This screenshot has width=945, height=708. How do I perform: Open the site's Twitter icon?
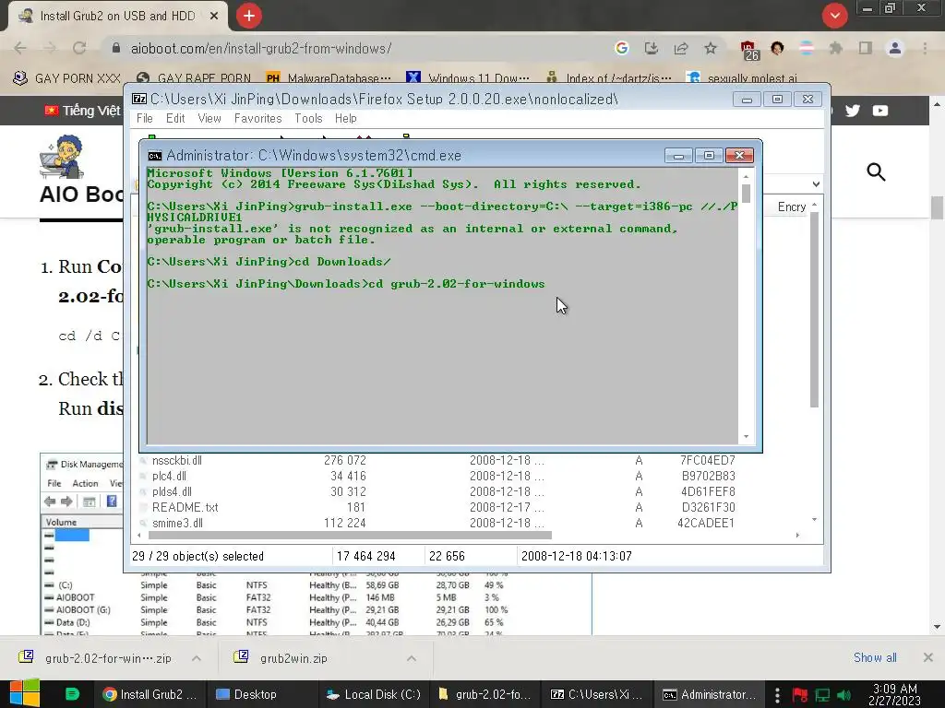[x=852, y=111]
